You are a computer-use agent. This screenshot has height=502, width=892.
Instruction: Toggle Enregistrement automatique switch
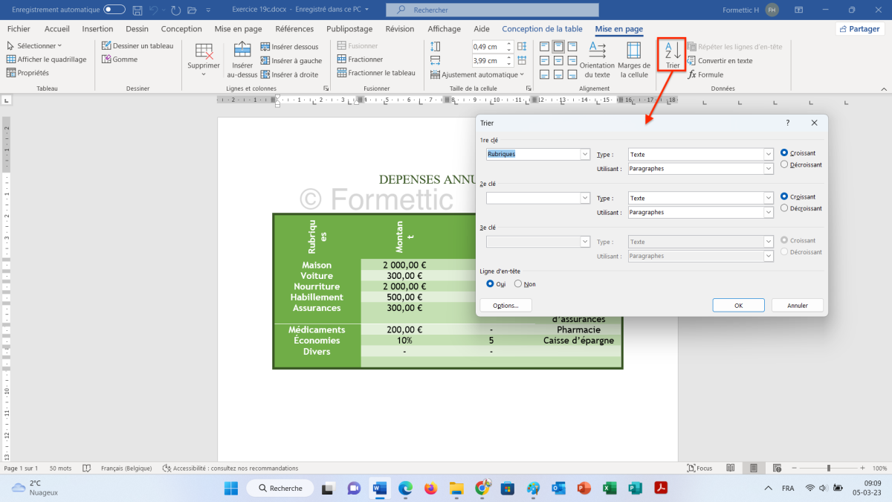pyautogui.click(x=114, y=10)
